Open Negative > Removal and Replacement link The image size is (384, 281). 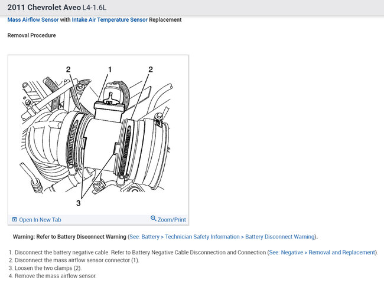pyautogui.click(x=322, y=253)
